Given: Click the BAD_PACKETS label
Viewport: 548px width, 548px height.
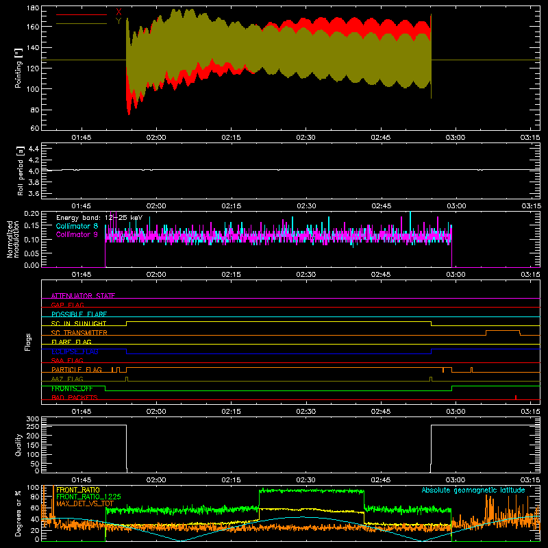Looking at the screenshot, I should coord(75,397).
